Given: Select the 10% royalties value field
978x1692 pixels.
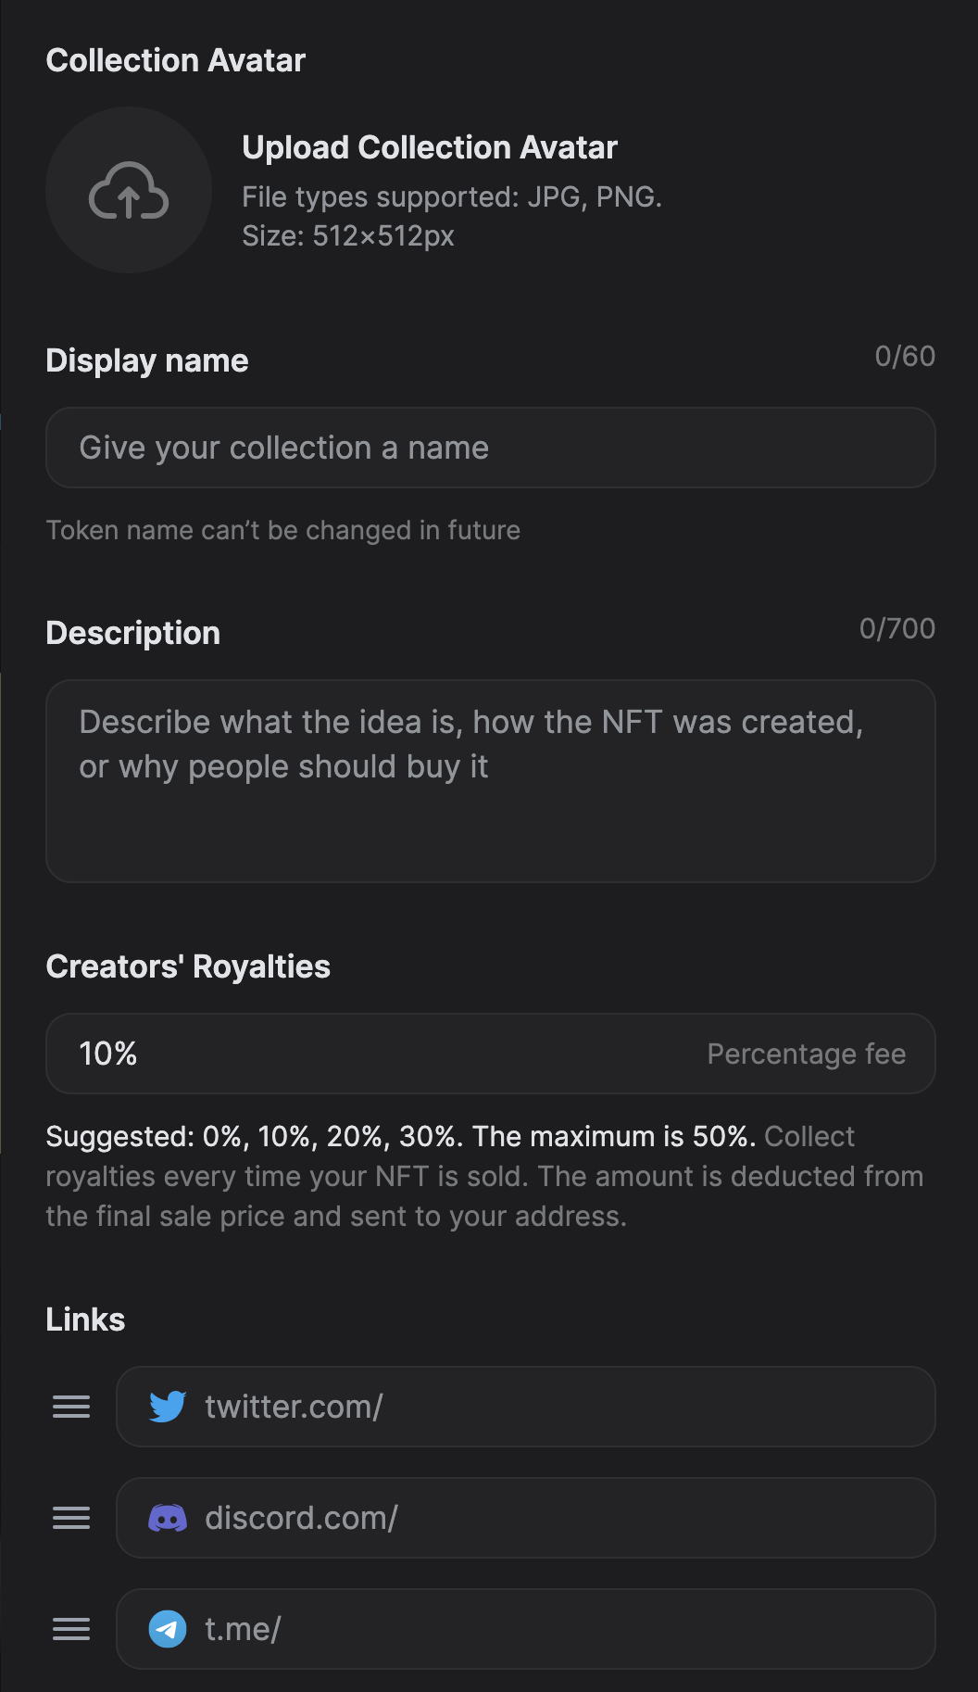Looking at the screenshot, I should pyautogui.click(x=370, y=1054).
